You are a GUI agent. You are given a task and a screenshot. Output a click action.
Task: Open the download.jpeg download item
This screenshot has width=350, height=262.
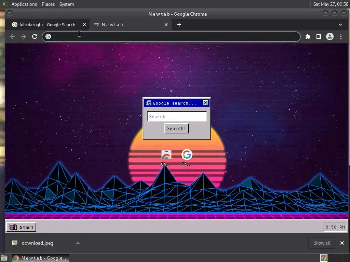[x=38, y=243]
